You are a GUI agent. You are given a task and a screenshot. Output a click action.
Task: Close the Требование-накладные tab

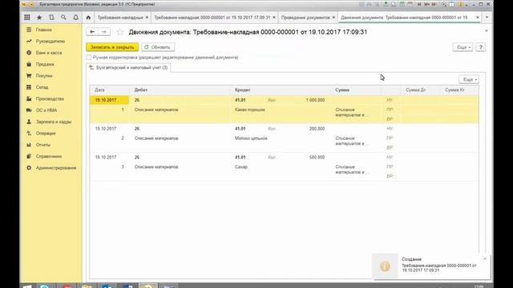[147, 18]
